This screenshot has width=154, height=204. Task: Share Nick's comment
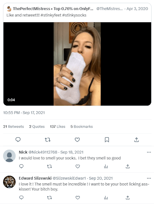pos(128,167)
